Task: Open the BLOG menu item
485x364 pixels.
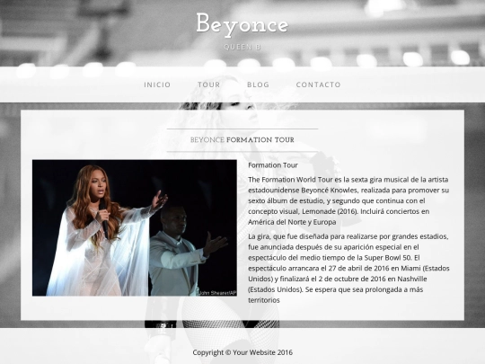Action: coord(258,84)
